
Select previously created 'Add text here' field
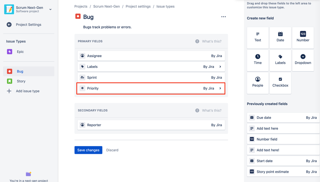[x=283, y=128]
